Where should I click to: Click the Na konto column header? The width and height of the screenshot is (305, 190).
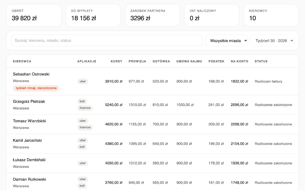240,61
